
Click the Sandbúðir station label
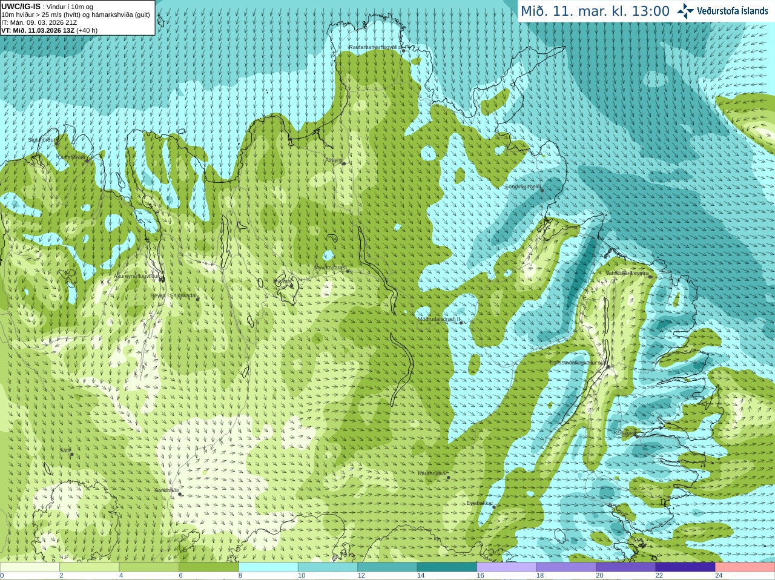pos(167,490)
